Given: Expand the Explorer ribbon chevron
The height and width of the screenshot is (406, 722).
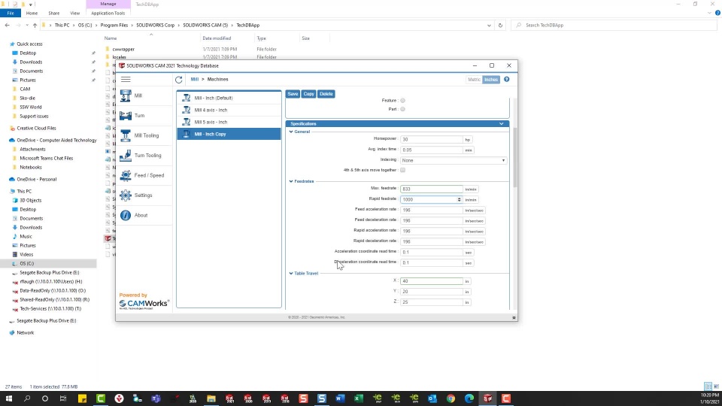Looking at the screenshot, I should click(x=709, y=13).
